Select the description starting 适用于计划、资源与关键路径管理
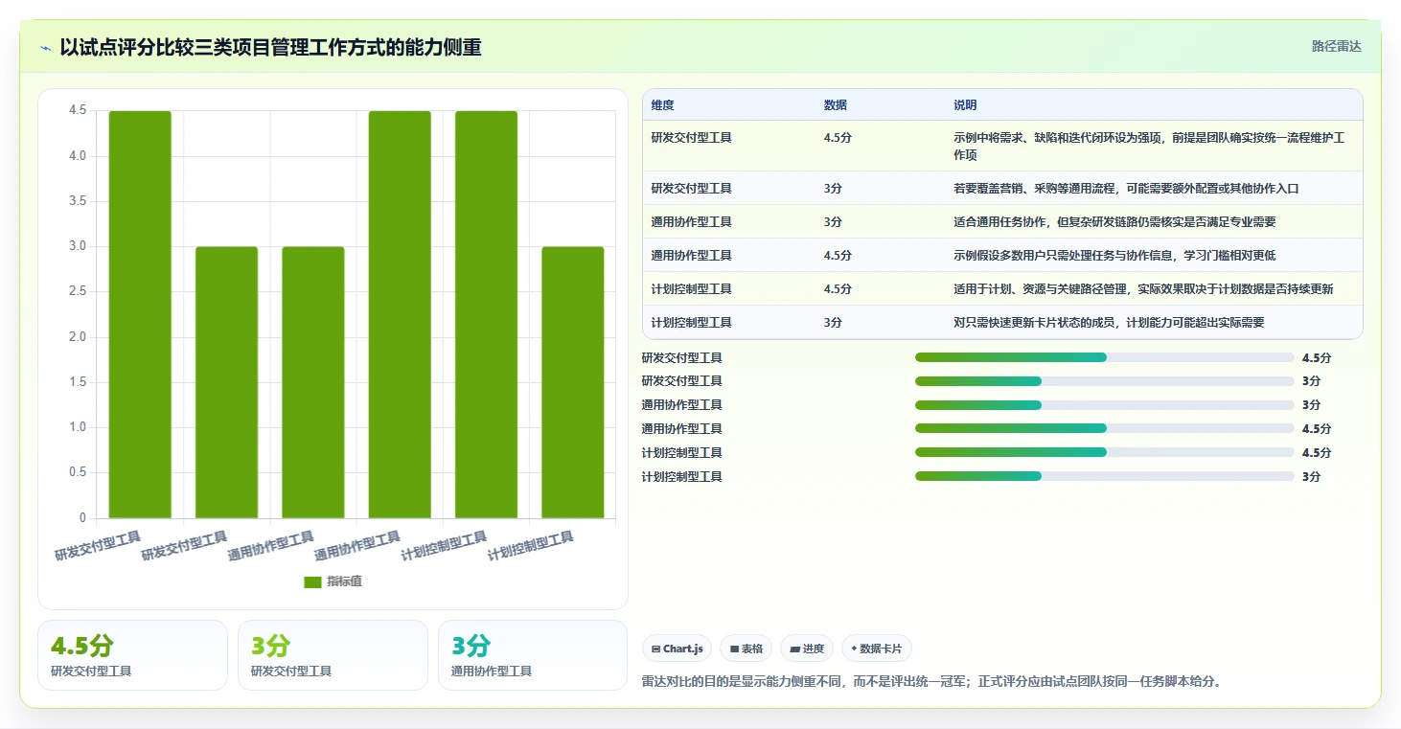1401x729 pixels. coord(1143,289)
